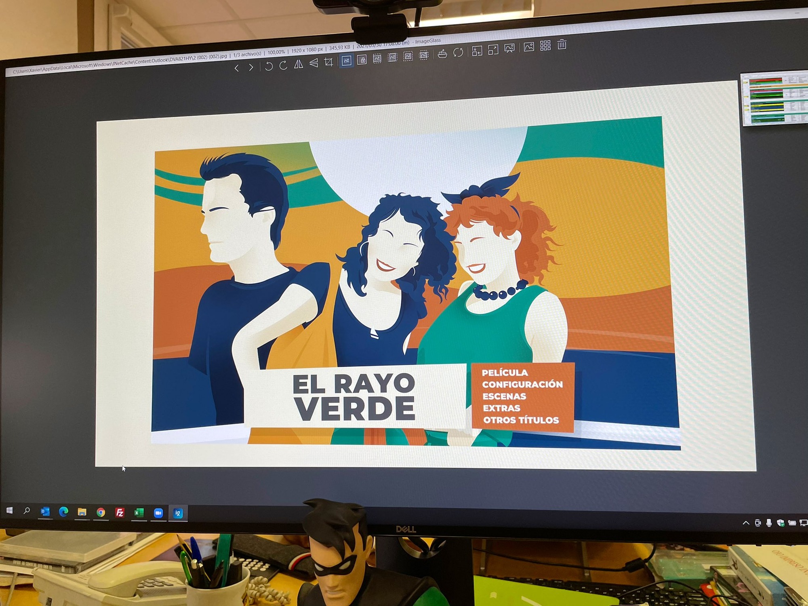The height and width of the screenshot is (606, 808).
Task: Toggle lock zoom ratio mode
Action: (x=362, y=60)
